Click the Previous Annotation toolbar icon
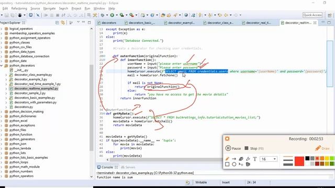Screen dimensions: 335x188 (210, 15)
